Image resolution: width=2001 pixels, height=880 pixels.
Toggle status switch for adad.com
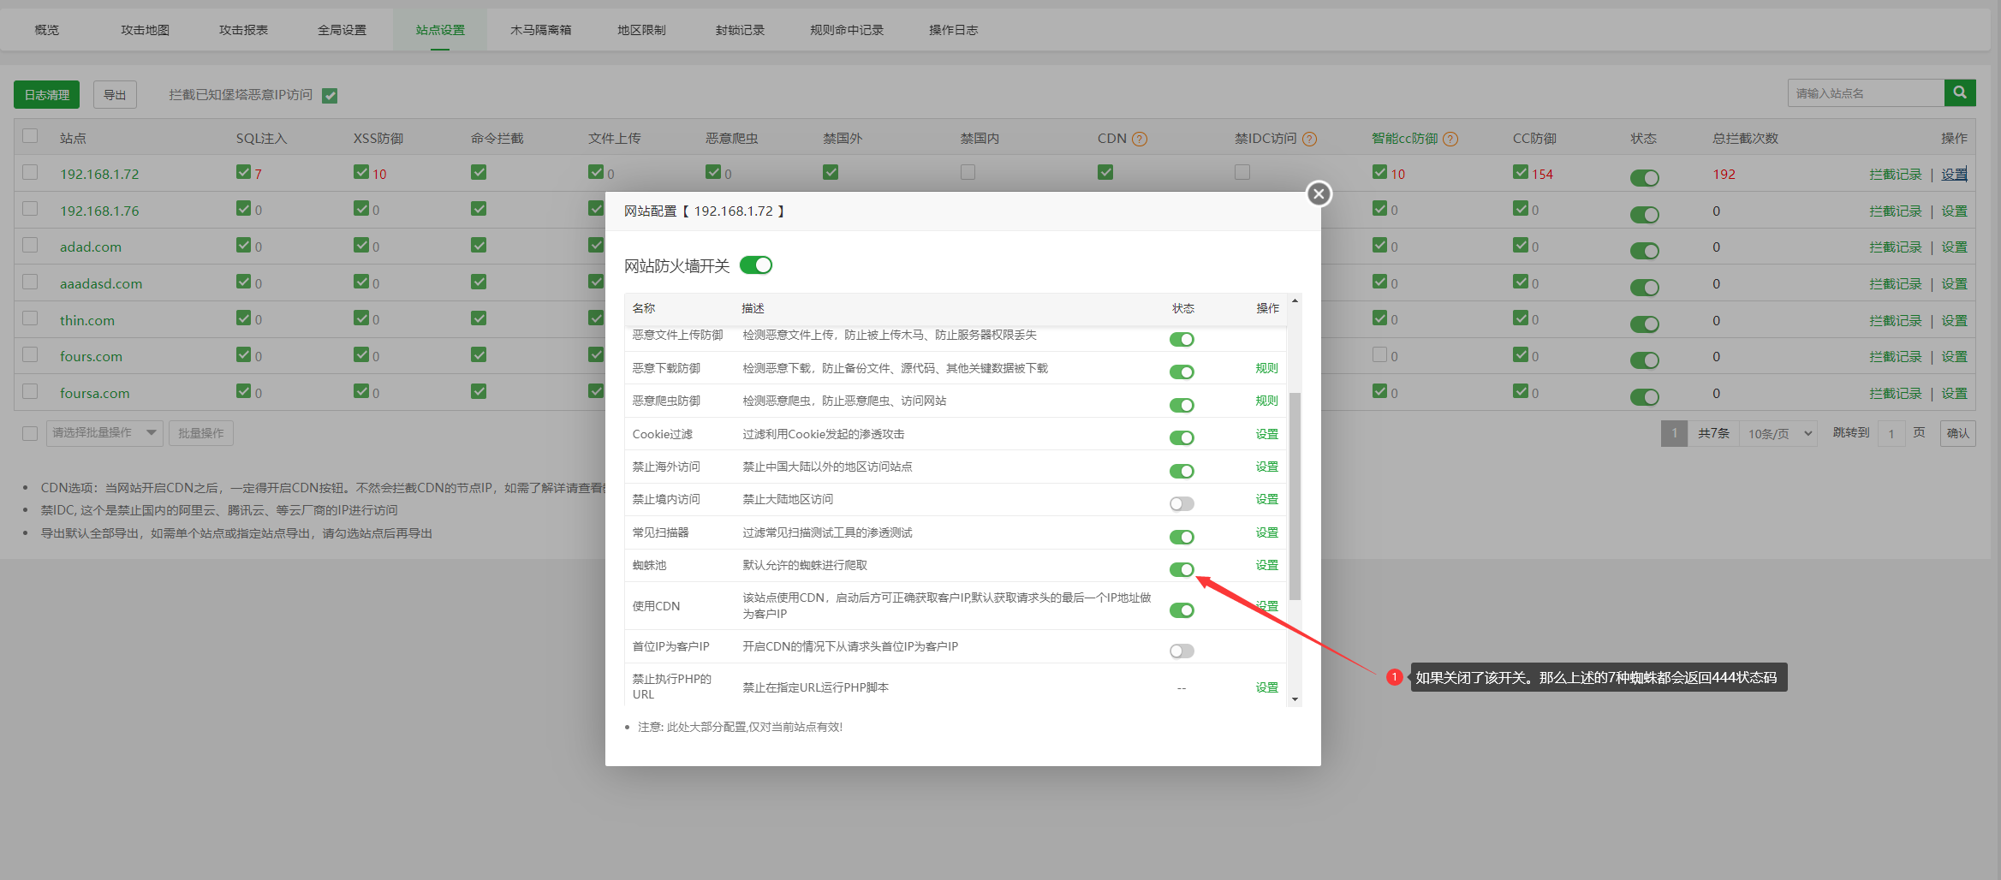tap(1644, 251)
